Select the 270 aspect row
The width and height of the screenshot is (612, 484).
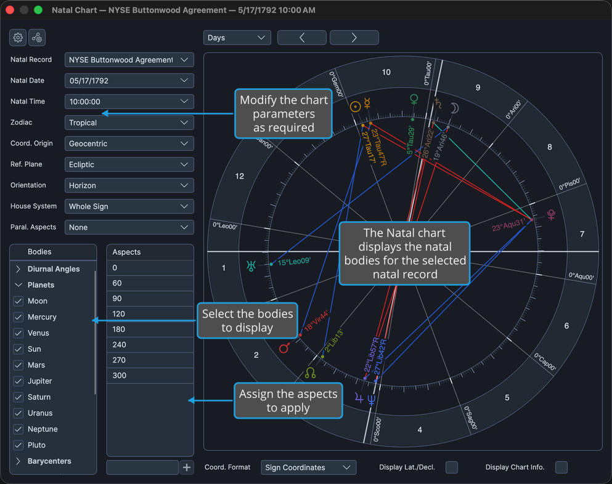(150, 360)
